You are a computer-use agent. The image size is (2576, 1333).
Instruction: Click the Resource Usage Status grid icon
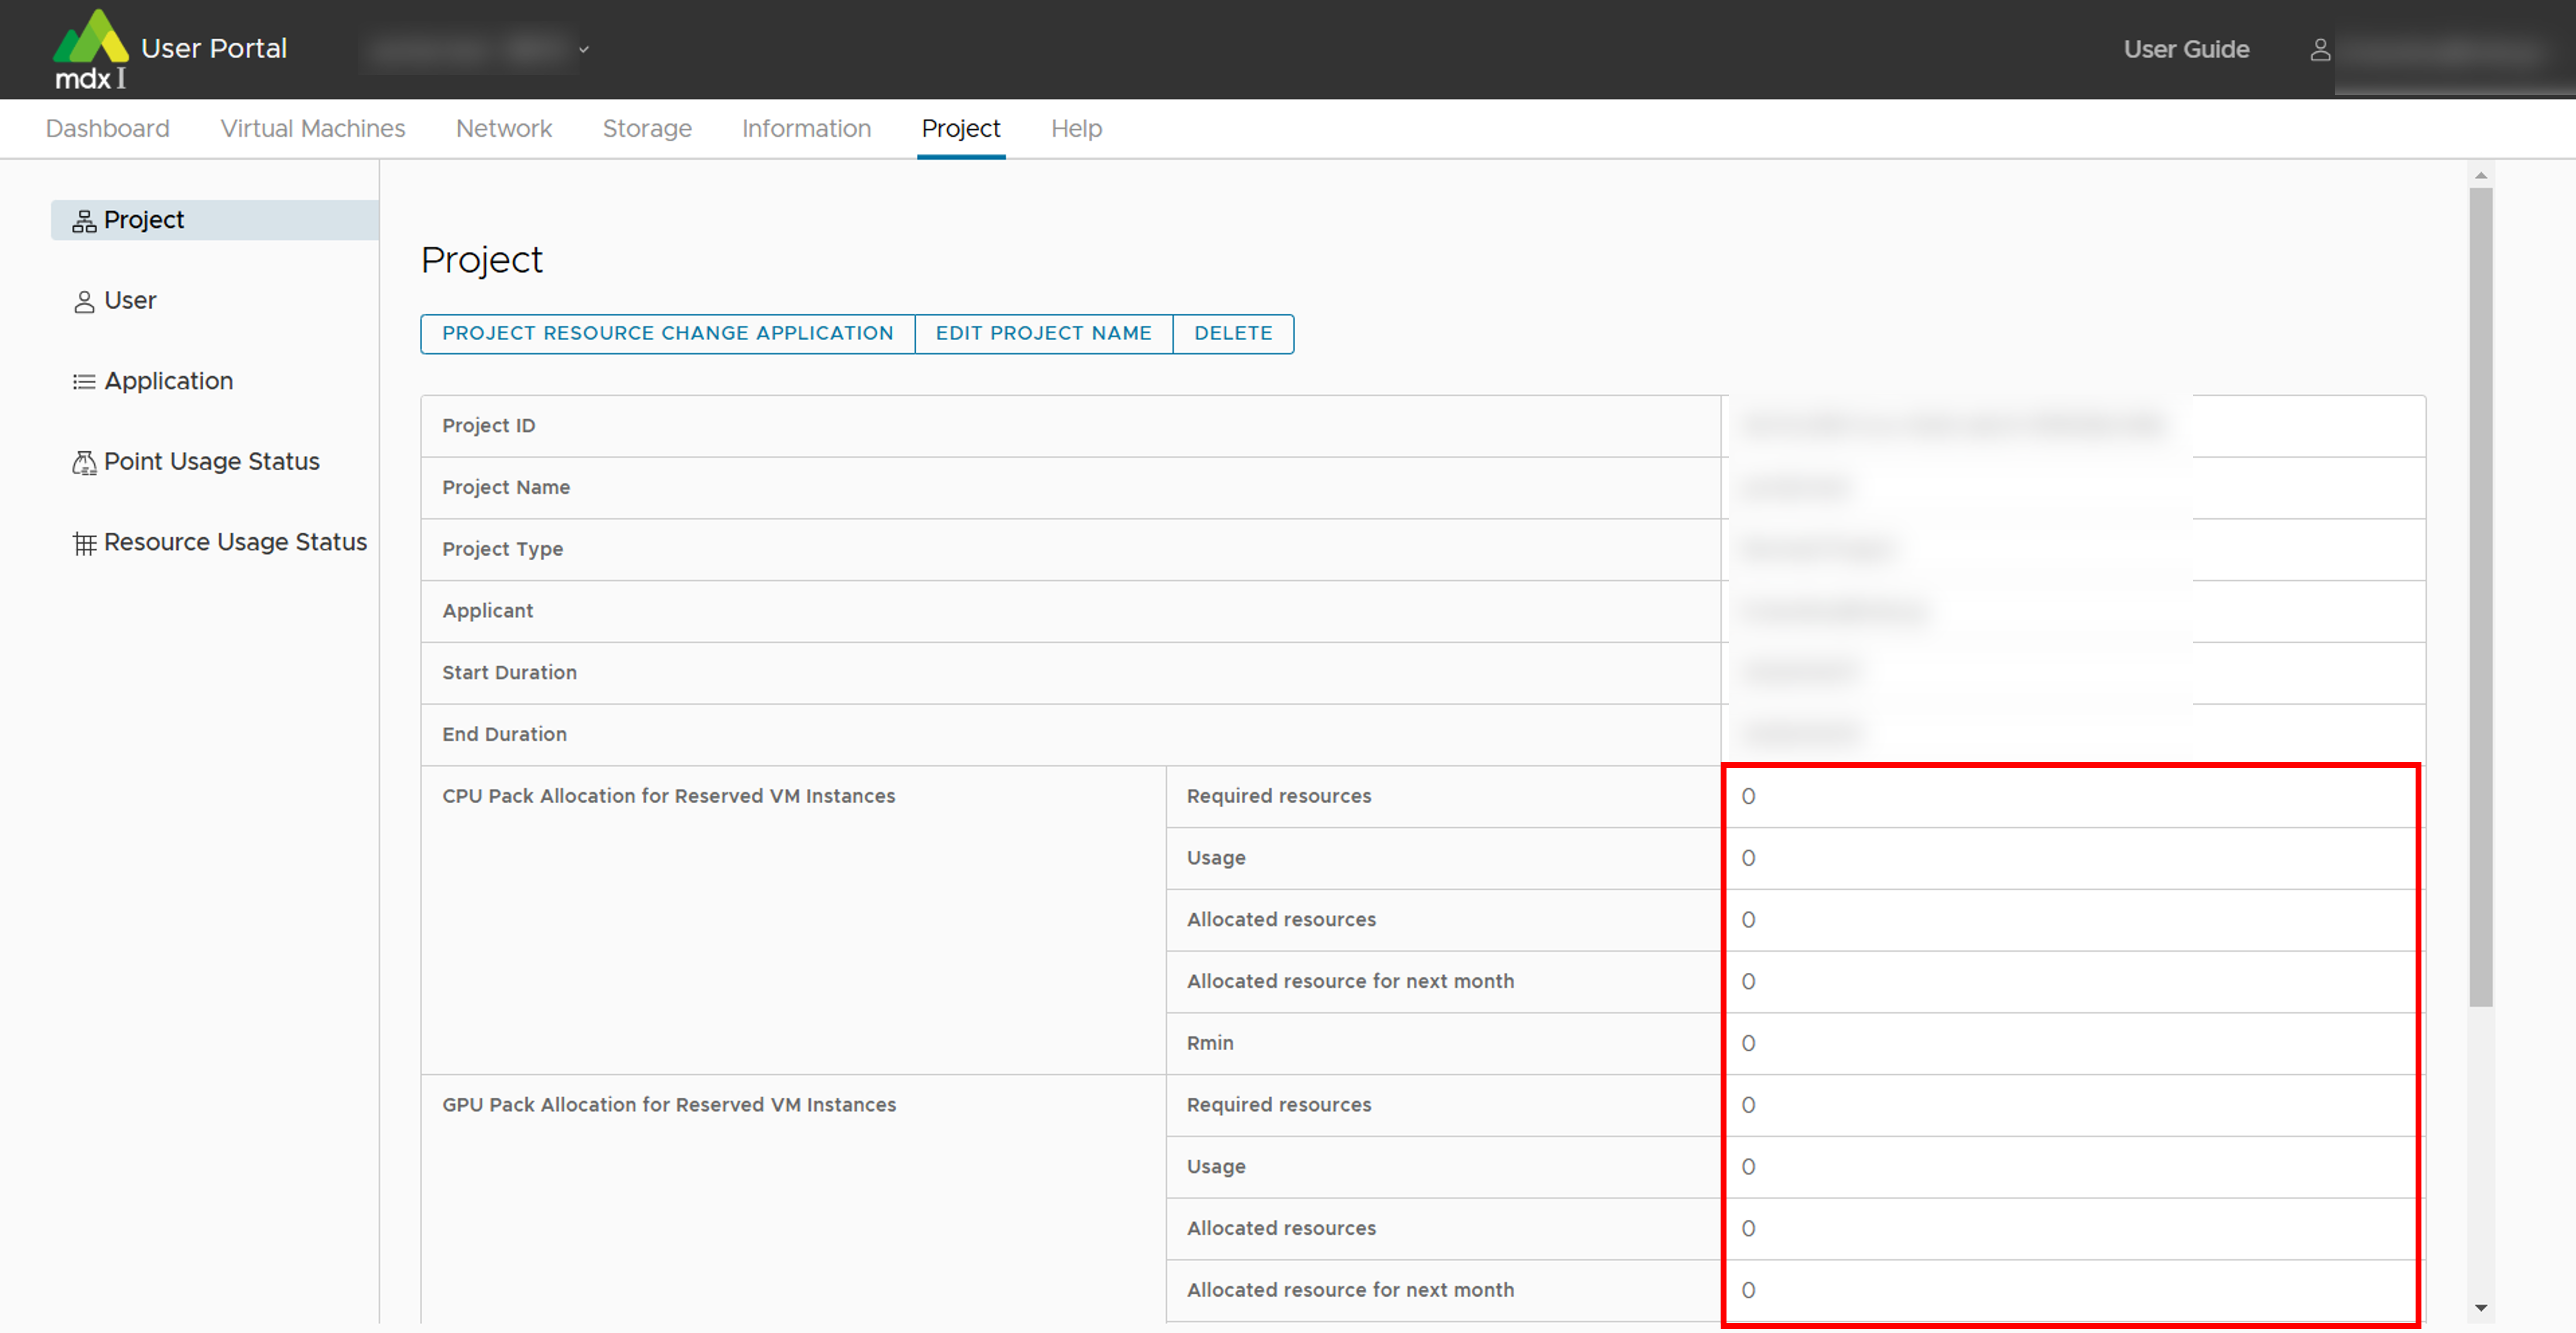click(x=84, y=543)
